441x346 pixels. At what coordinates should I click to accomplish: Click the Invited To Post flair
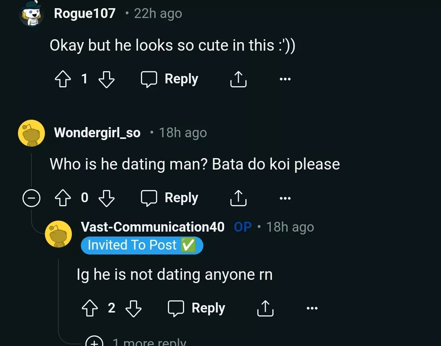(x=142, y=245)
